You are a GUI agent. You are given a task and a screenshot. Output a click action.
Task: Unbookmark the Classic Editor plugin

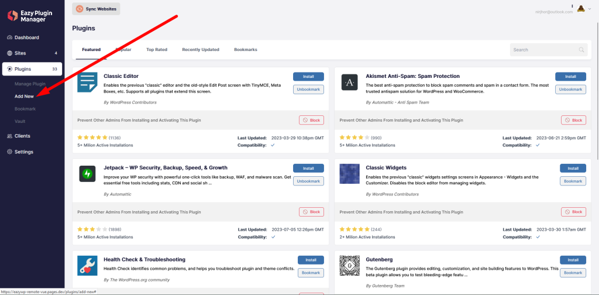point(308,90)
